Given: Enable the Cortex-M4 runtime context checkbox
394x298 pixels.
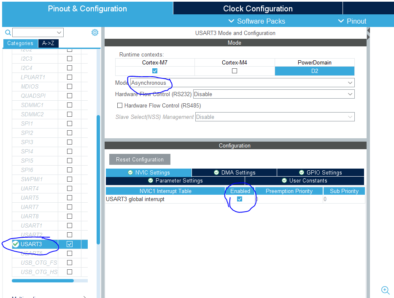Looking at the screenshot, I should pyautogui.click(x=235, y=71).
